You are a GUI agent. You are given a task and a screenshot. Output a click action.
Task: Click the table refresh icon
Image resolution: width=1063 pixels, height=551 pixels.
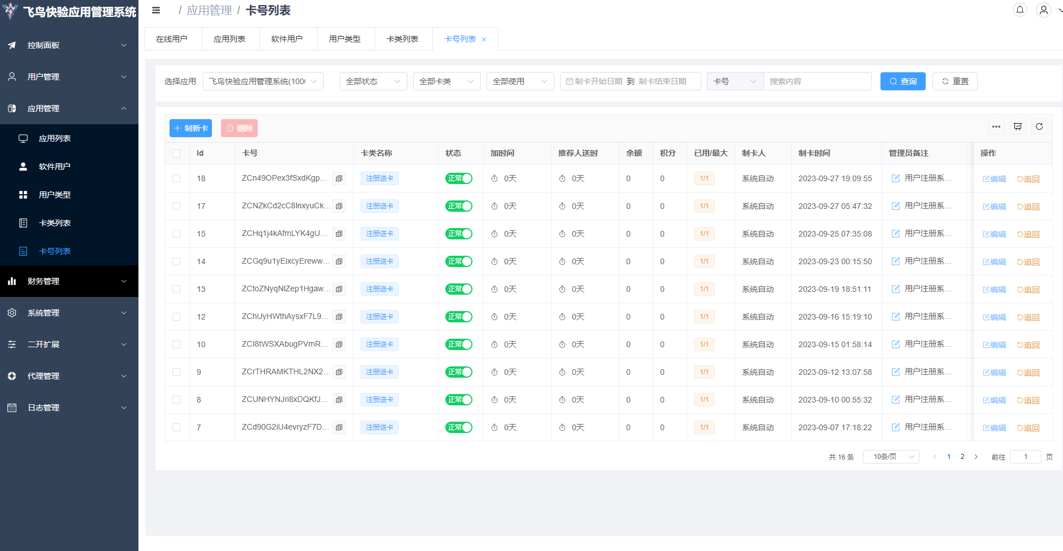1039,126
